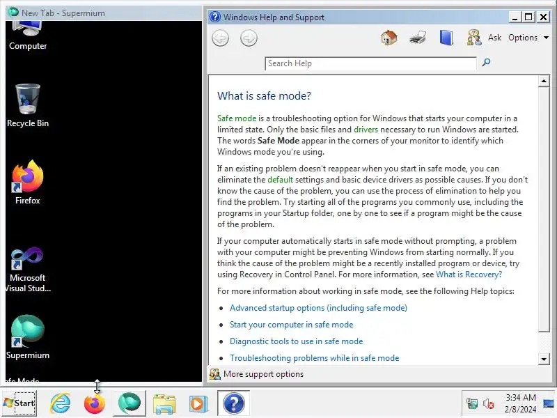Select the Recycle Bin desktop icon
The width and height of the screenshot is (557, 418).
tap(28, 106)
